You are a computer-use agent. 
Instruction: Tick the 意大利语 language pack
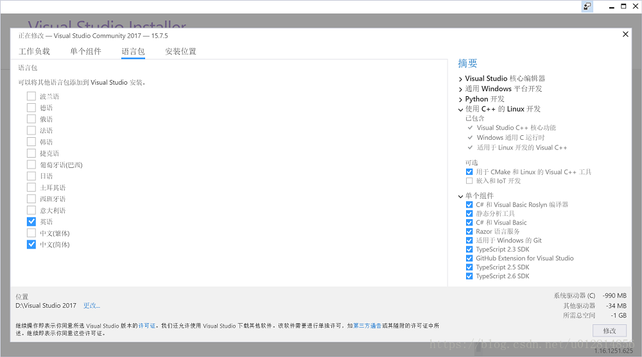tap(31, 211)
